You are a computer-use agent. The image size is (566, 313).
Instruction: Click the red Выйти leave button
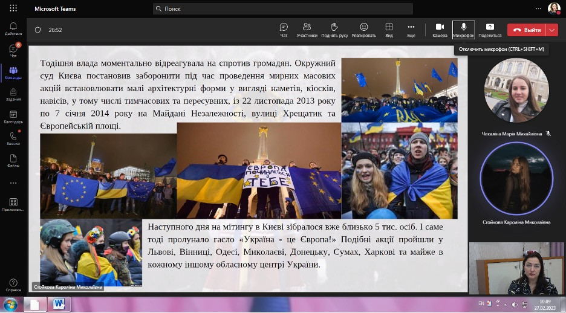pyautogui.click(x=525, y=30)
